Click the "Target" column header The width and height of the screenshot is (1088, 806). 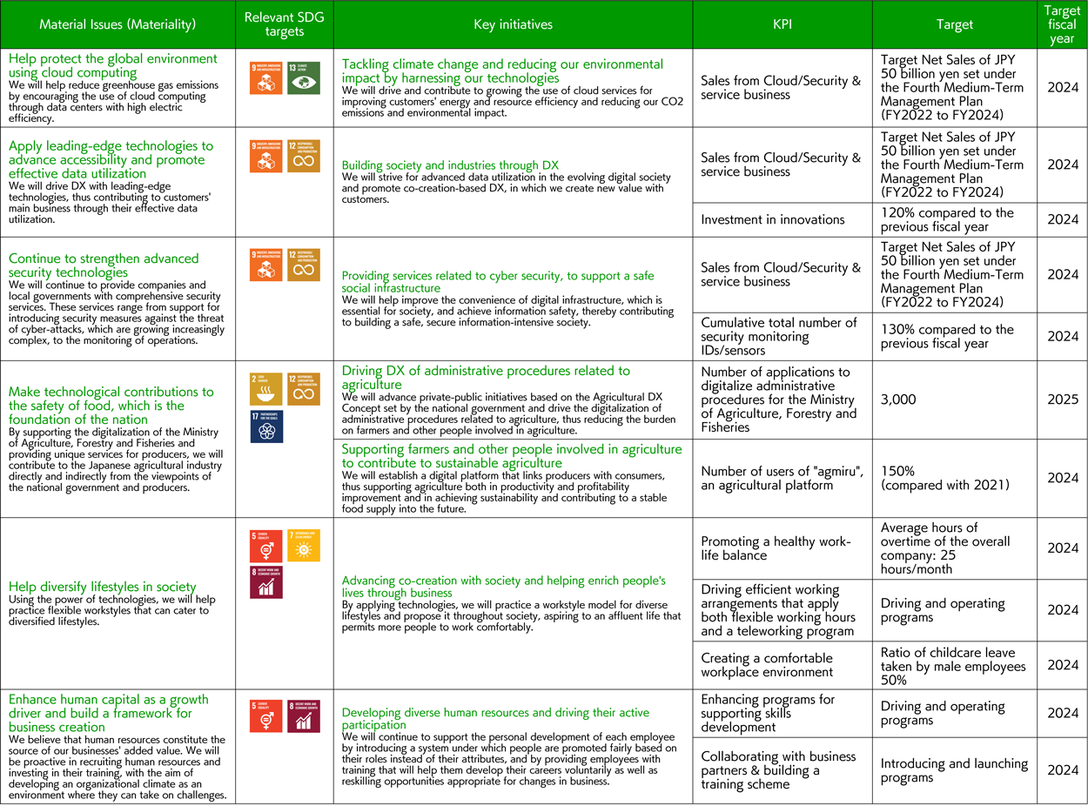[955, 24]
